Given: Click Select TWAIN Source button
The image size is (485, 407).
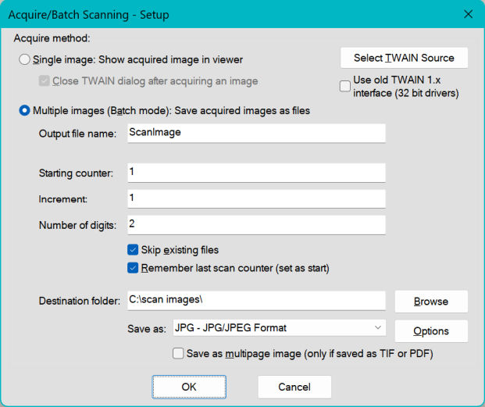Looking at the screenshot, I should [x=404, y=58].
